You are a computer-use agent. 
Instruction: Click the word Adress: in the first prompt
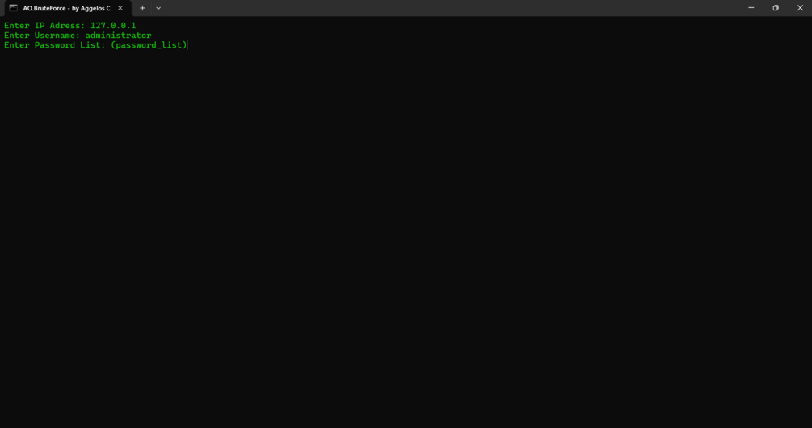coord(67,25)
